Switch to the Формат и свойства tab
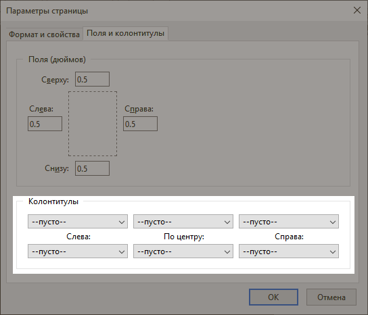 pyautogui.click(x=44, y=34)
